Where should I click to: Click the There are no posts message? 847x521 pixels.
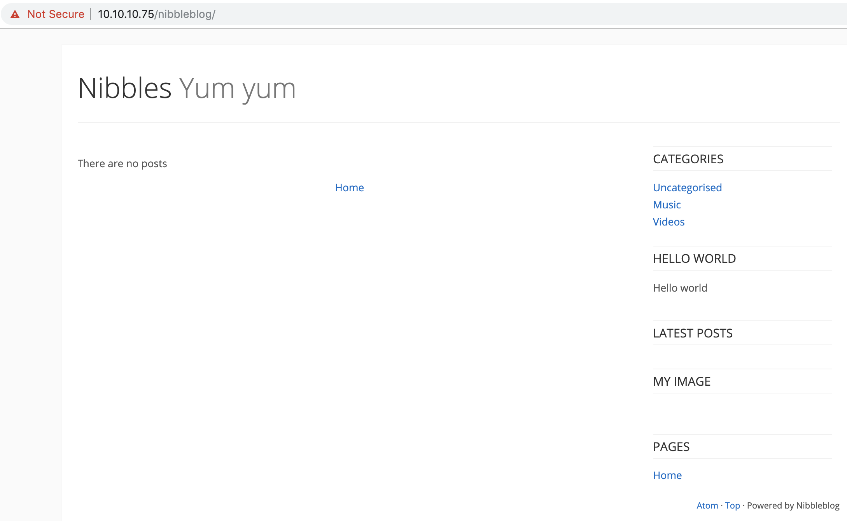(122, 164)
